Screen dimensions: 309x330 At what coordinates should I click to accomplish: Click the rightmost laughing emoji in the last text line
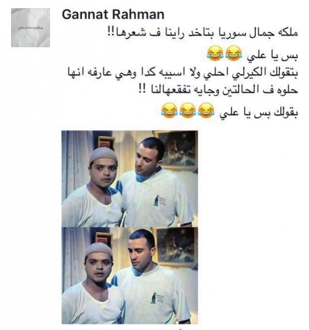pos(206,111)
